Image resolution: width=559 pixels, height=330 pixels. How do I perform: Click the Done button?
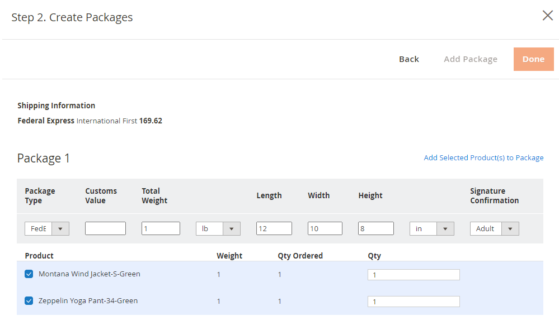533,59
